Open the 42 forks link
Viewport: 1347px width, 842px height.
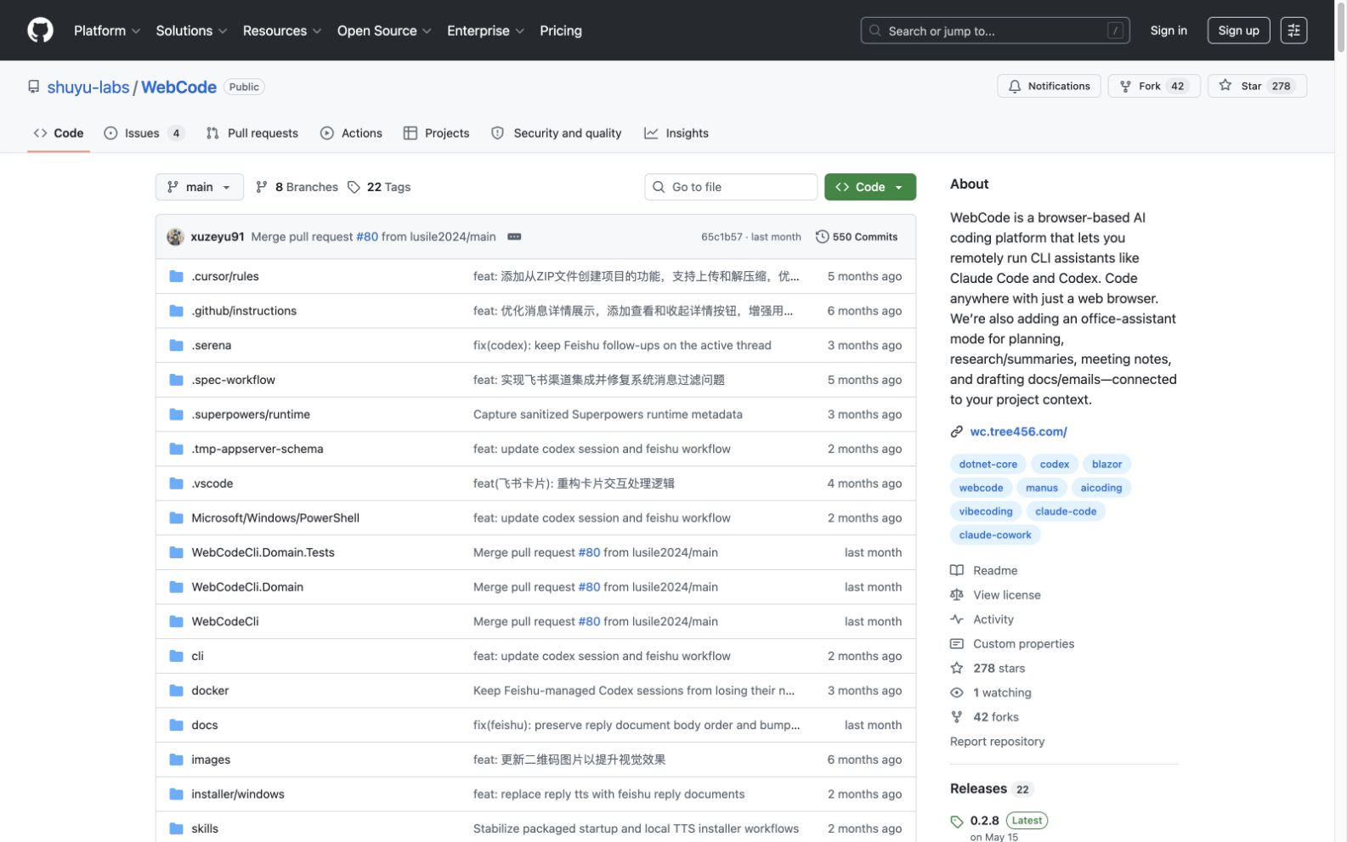984,718
